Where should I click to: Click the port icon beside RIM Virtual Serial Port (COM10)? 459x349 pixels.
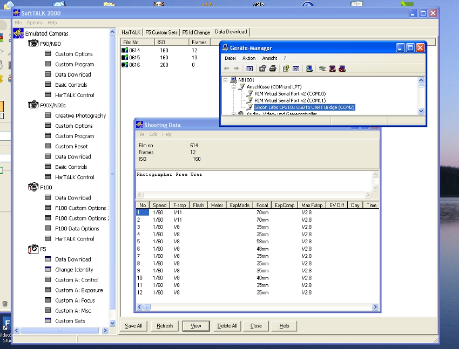249,93
